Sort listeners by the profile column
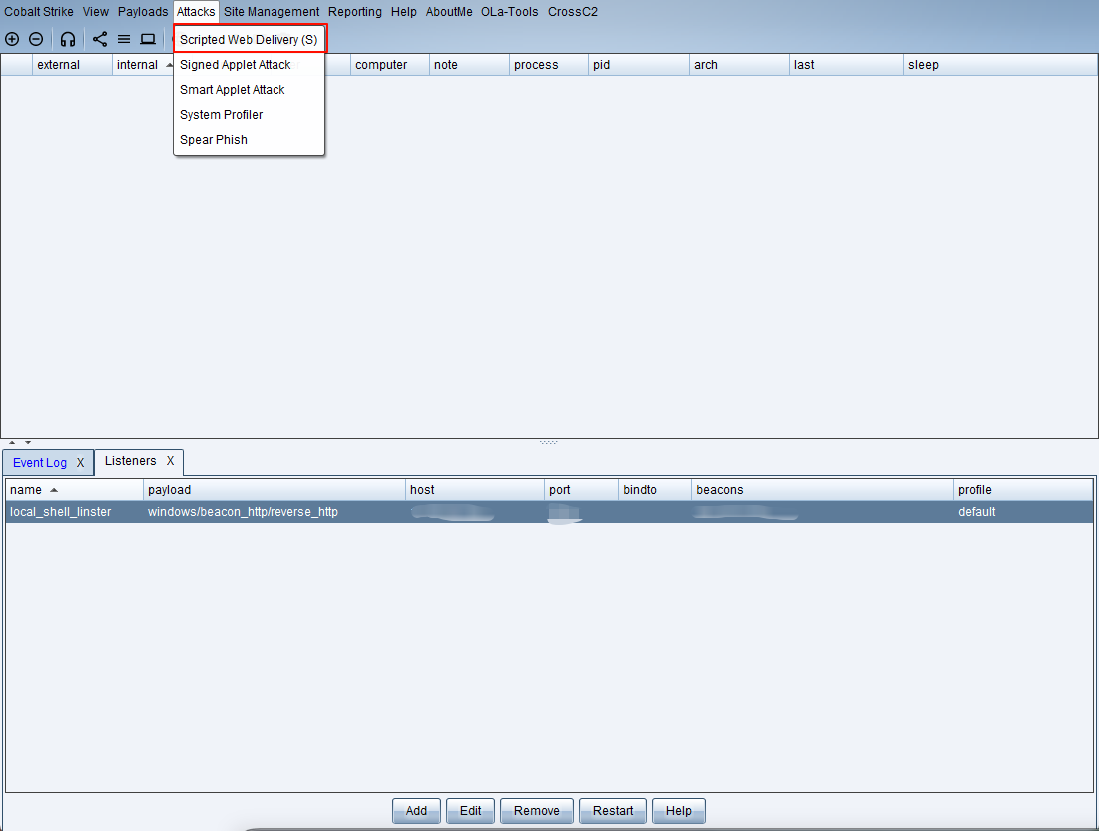The width and height of the screenshot is (1099, 831). point(1023,490)
